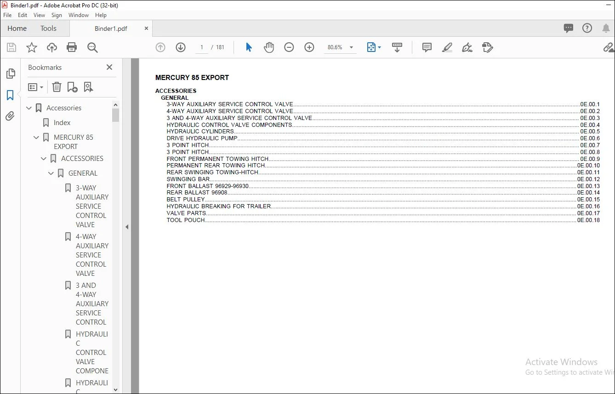The image size is (615, 394).
Task: Delete the selected bookmark trash icon
Action: (57, 87)
